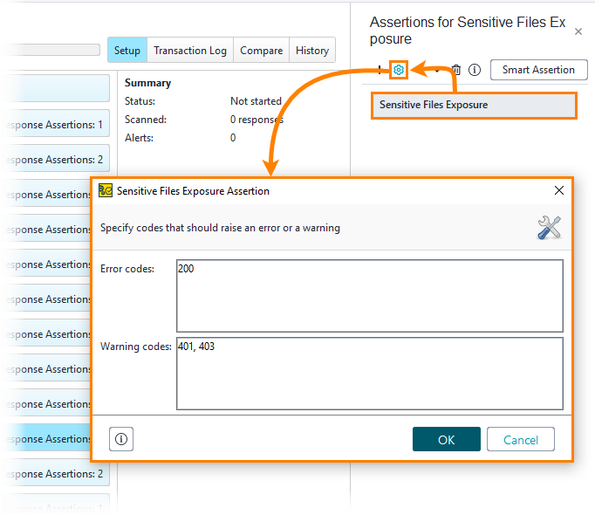Click inside the Error codes field
This screenshot has width=595, height=515.
370,296
